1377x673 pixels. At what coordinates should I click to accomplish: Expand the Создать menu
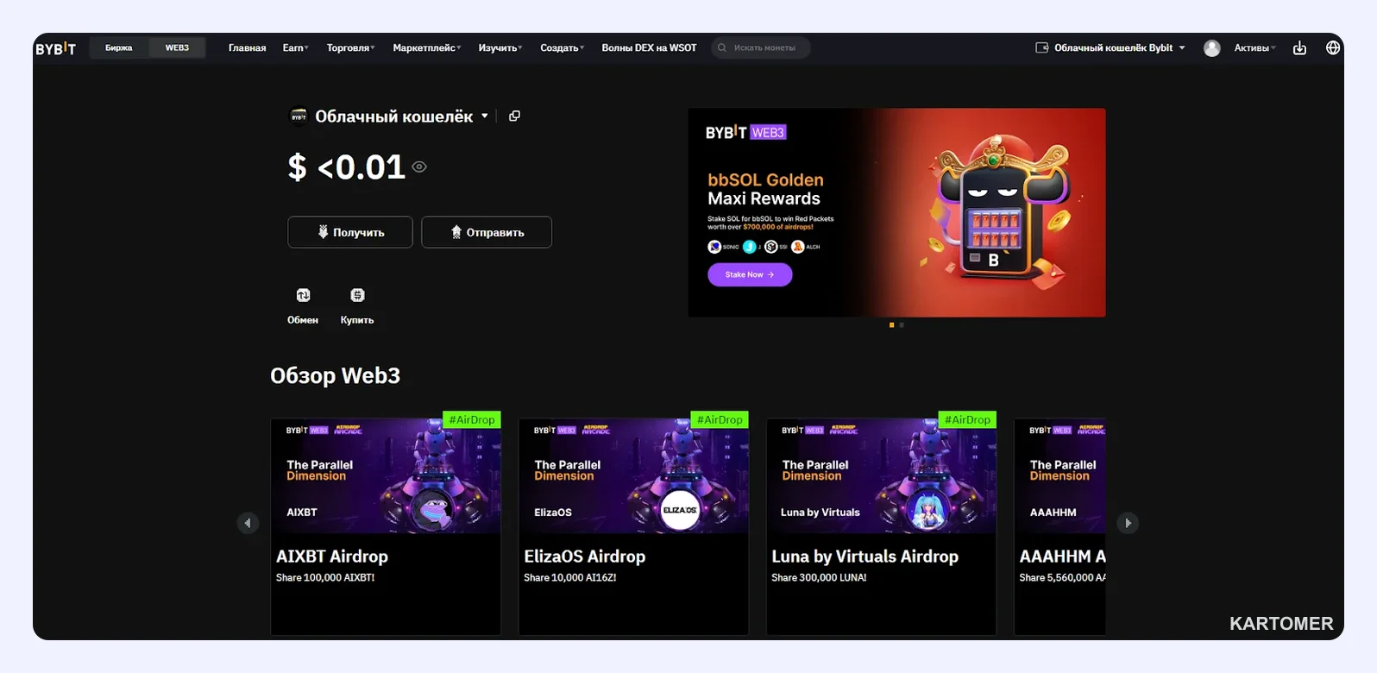pyautogui.click(x=563, y=47)
